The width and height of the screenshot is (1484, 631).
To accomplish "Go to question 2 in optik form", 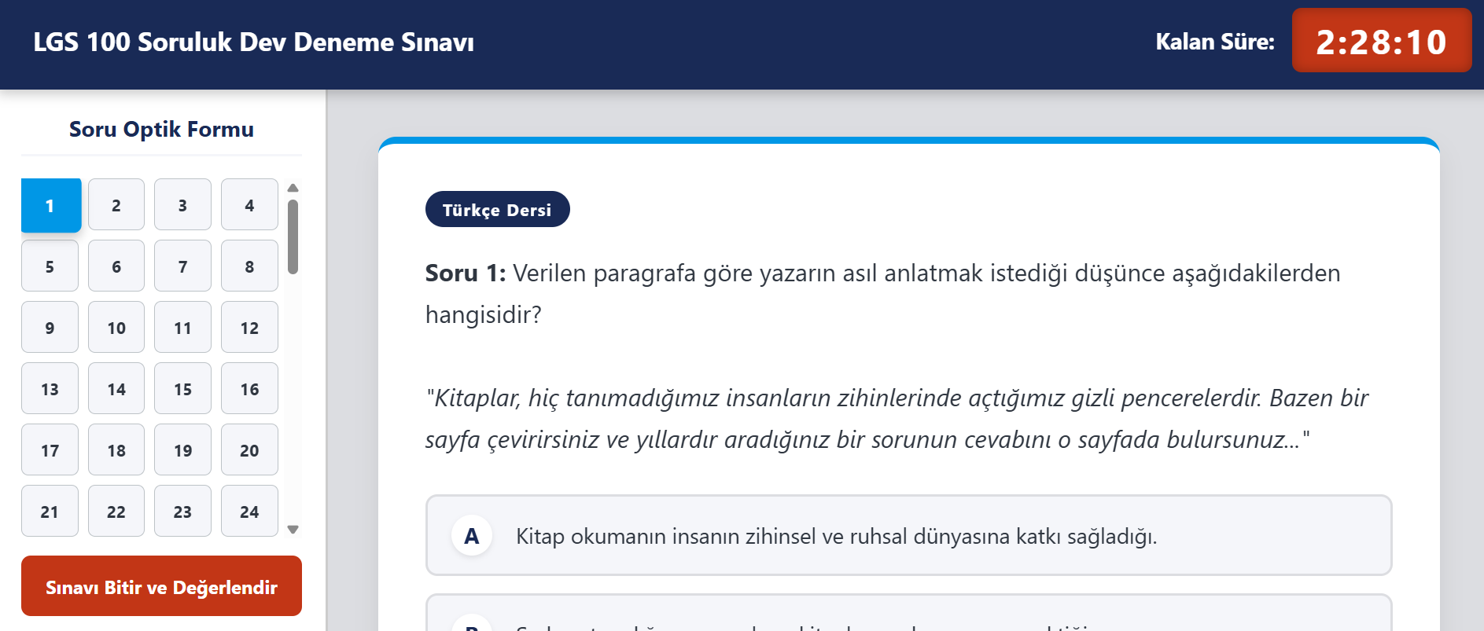I will coord(116,204).
